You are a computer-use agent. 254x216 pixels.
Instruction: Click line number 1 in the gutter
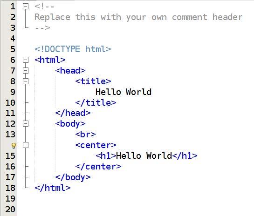[x=13, y=7]
